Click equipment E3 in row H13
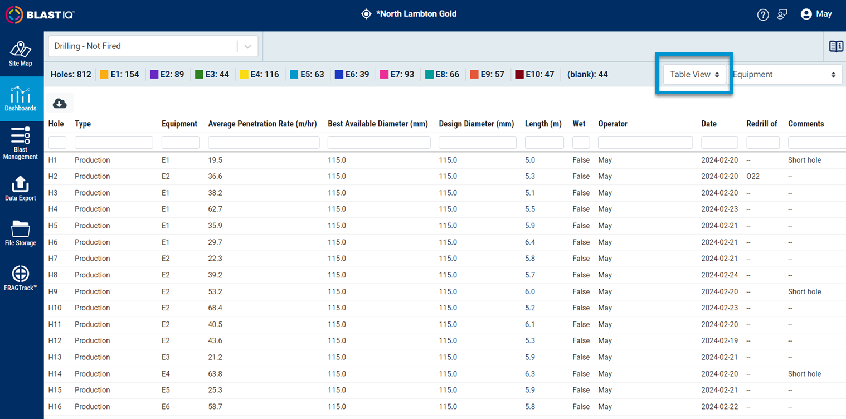The height and width of the screenshot is (419, 846). [166, 357]
